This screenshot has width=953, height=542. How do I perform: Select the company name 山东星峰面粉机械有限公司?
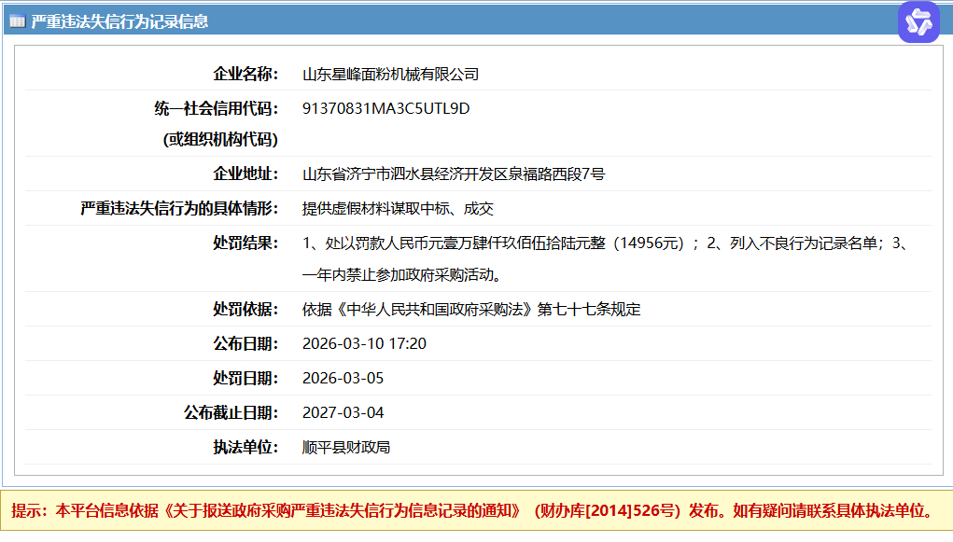[390, 74]
